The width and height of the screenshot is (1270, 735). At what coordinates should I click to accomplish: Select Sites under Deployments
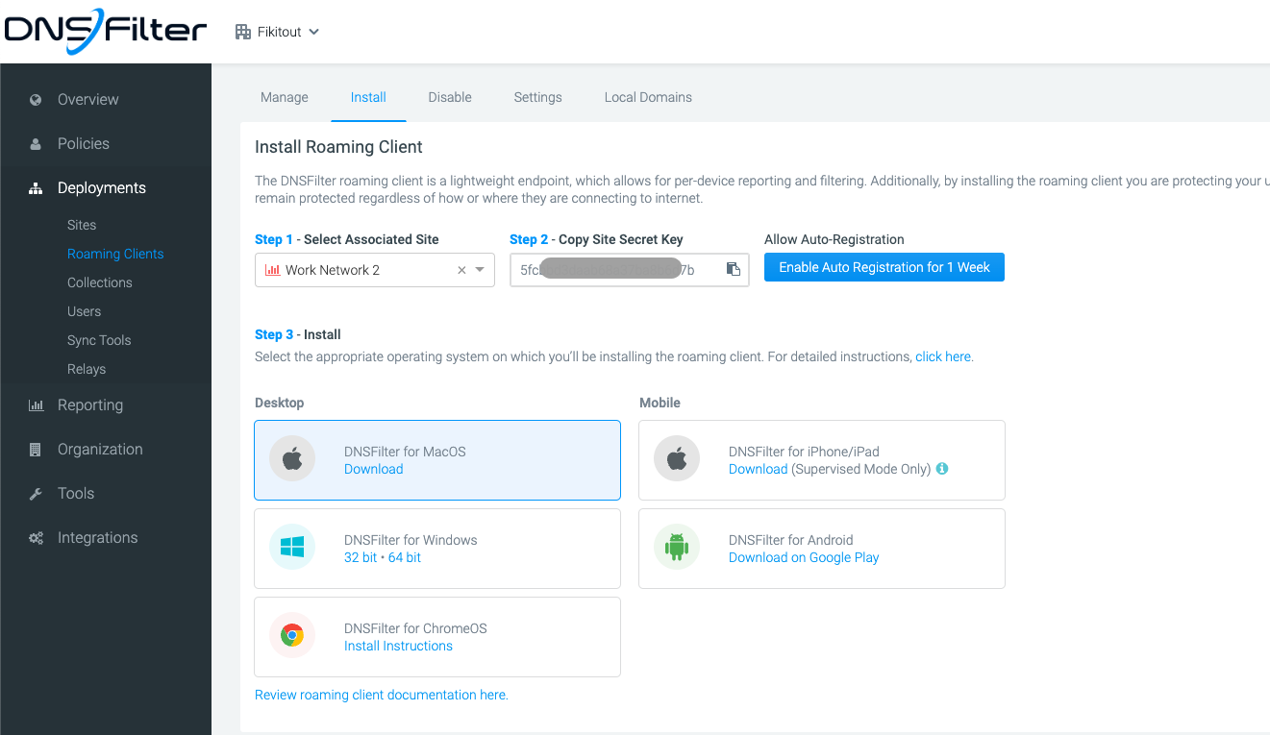pyautogui.click(x=82, y=225)
